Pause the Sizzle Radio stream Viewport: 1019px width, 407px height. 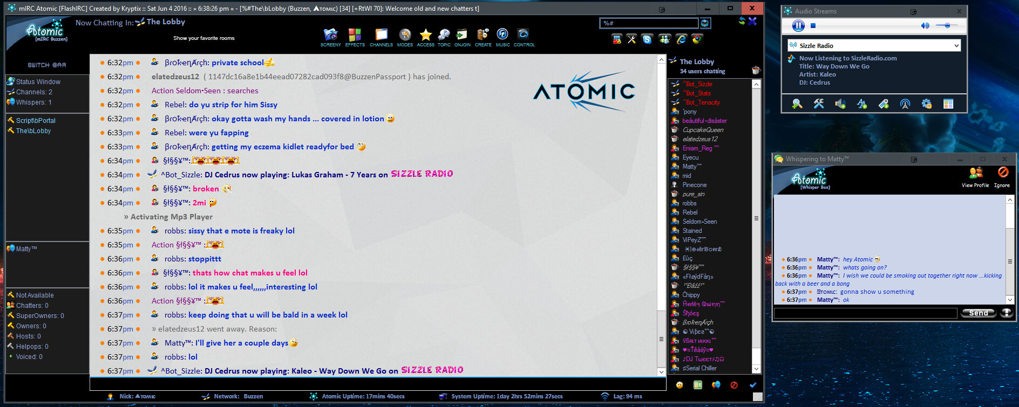798,25
